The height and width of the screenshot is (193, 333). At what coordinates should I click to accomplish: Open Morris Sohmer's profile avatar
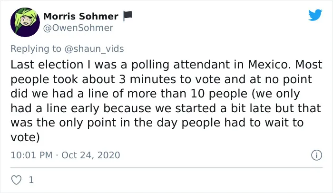pyautogui.click(x=25, y=22)
